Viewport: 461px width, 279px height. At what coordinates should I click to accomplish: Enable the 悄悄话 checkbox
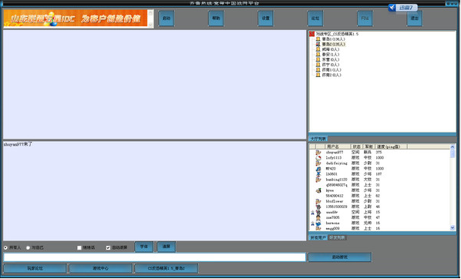(x=79, y=248)
